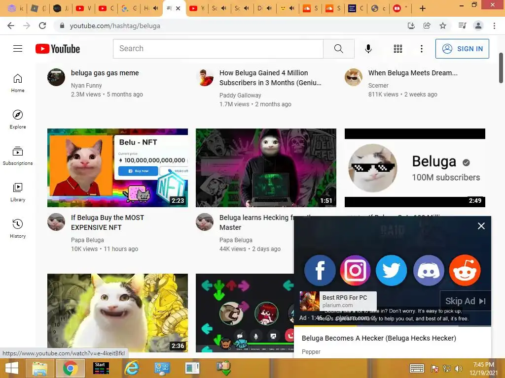Viewport: 505px width, 378px height.
Task: Open the hooded hacker thumbnail video
Action: (x=266, y=168)
